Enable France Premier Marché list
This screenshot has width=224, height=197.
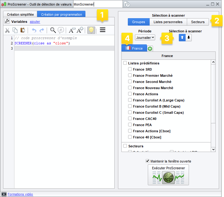(x=130, y=75)
